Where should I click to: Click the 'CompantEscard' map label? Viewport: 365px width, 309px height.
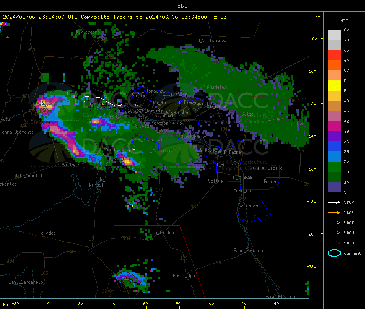(x=266, y=168)
